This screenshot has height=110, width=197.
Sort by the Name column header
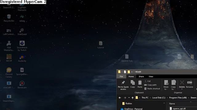pos(172,104)
